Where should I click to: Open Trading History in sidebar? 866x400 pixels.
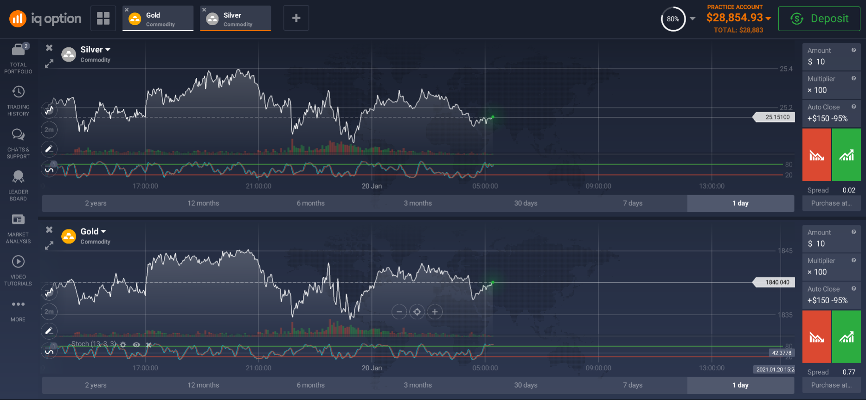(x=18, y=101)
